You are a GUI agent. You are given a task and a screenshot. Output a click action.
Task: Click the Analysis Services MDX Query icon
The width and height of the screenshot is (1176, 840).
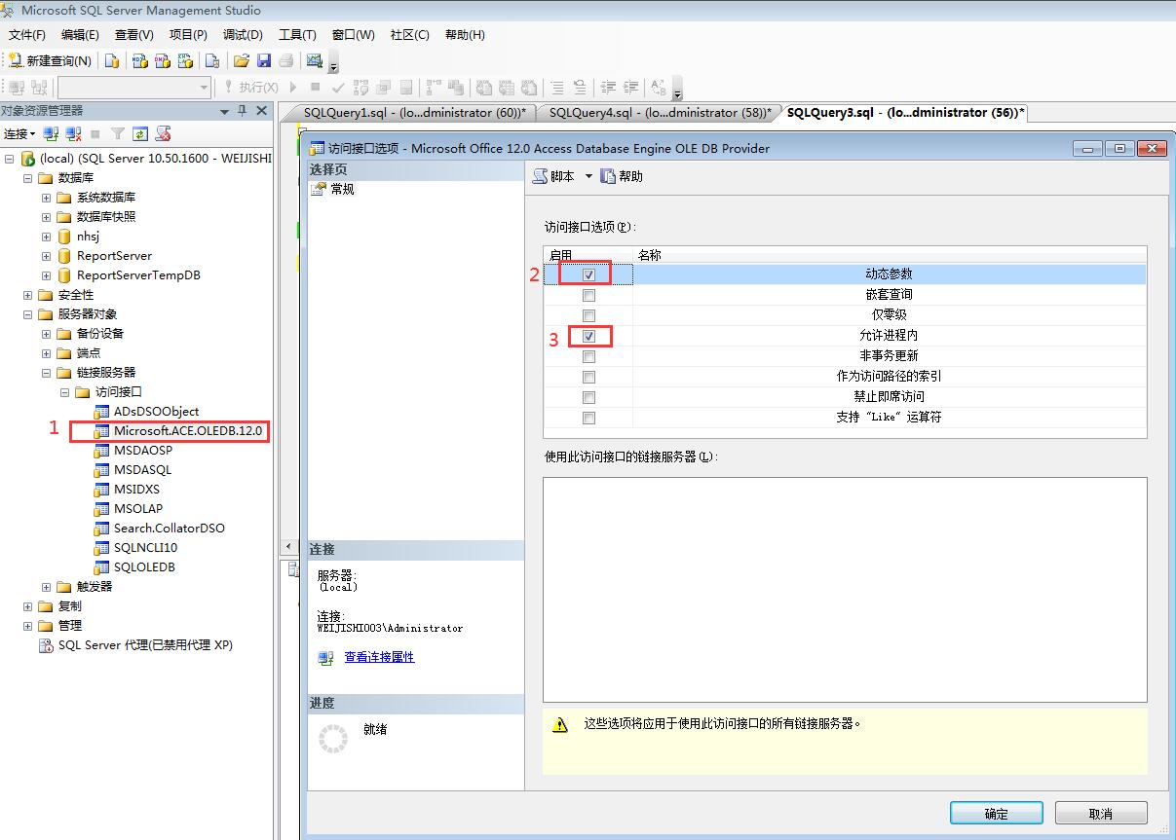139,60
